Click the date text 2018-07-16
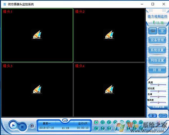The height and width of the screenshot is (135, 169). (x=46, y=128)
